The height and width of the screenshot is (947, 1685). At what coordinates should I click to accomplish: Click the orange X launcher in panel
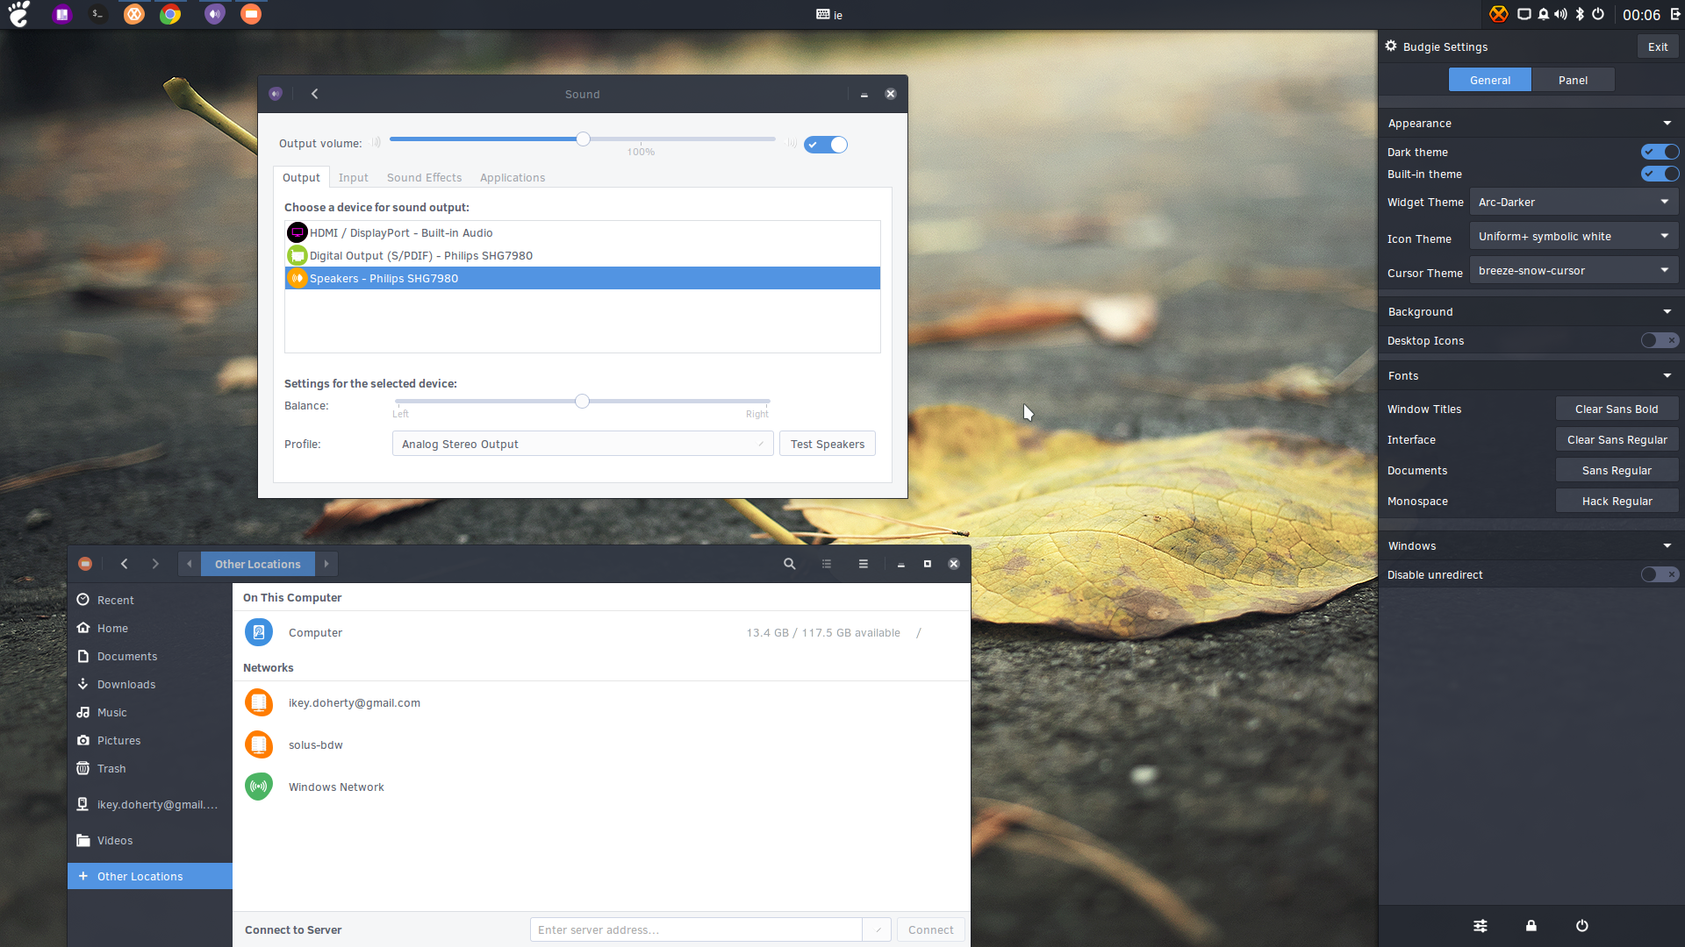pyautogui.click(x=133, y=14)
